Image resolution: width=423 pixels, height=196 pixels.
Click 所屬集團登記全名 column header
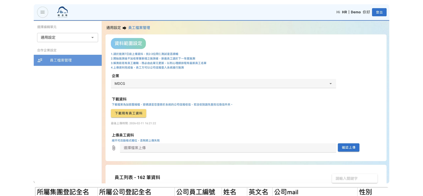pos(63,192)
